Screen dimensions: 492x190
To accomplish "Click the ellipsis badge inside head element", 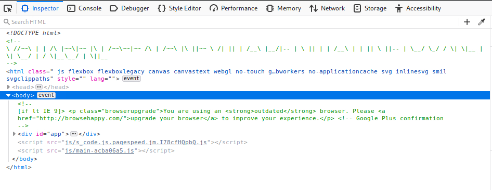I will tap(39, 87).
